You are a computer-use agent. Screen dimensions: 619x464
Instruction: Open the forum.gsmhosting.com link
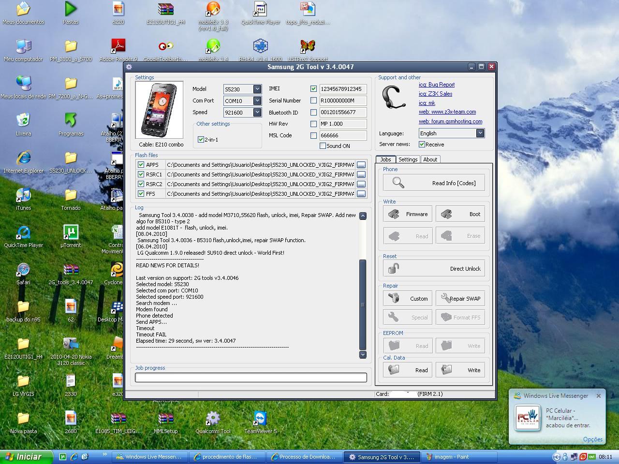(450, 121)
